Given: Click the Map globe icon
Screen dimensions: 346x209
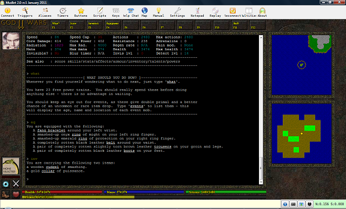Looking at the screenshot, I should [144, 12].
